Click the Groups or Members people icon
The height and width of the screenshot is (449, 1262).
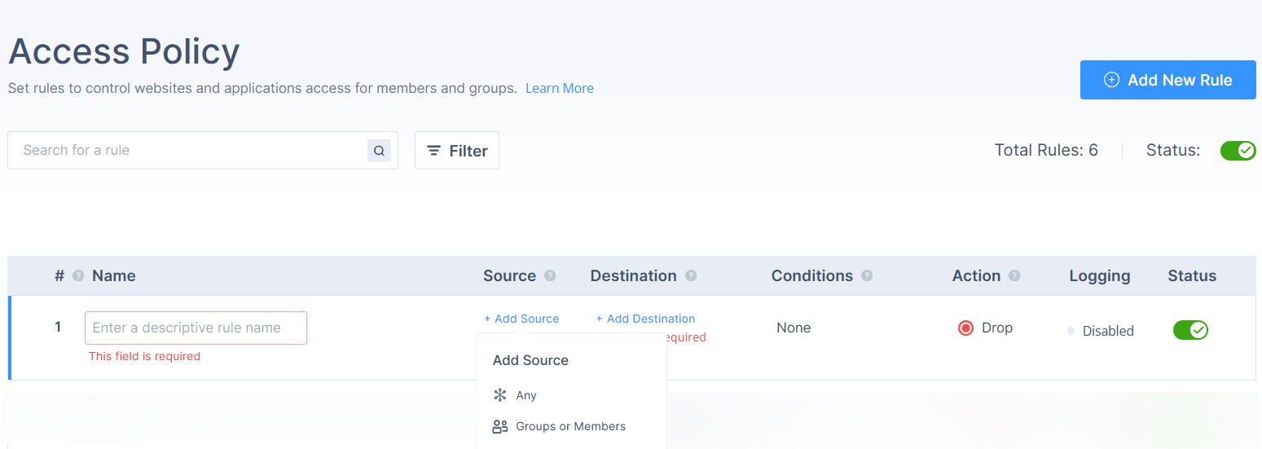click(500, 426)
